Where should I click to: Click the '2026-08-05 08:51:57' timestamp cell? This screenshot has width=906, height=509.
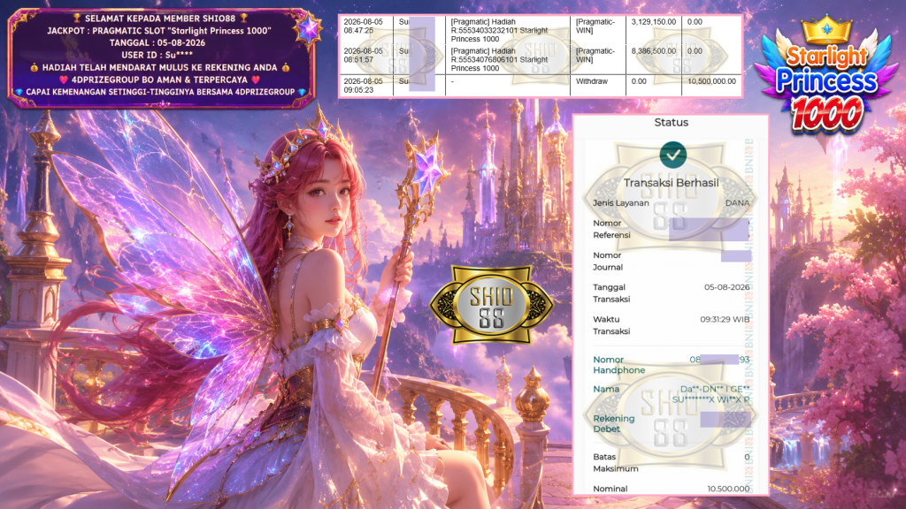[x=364, y=56]
